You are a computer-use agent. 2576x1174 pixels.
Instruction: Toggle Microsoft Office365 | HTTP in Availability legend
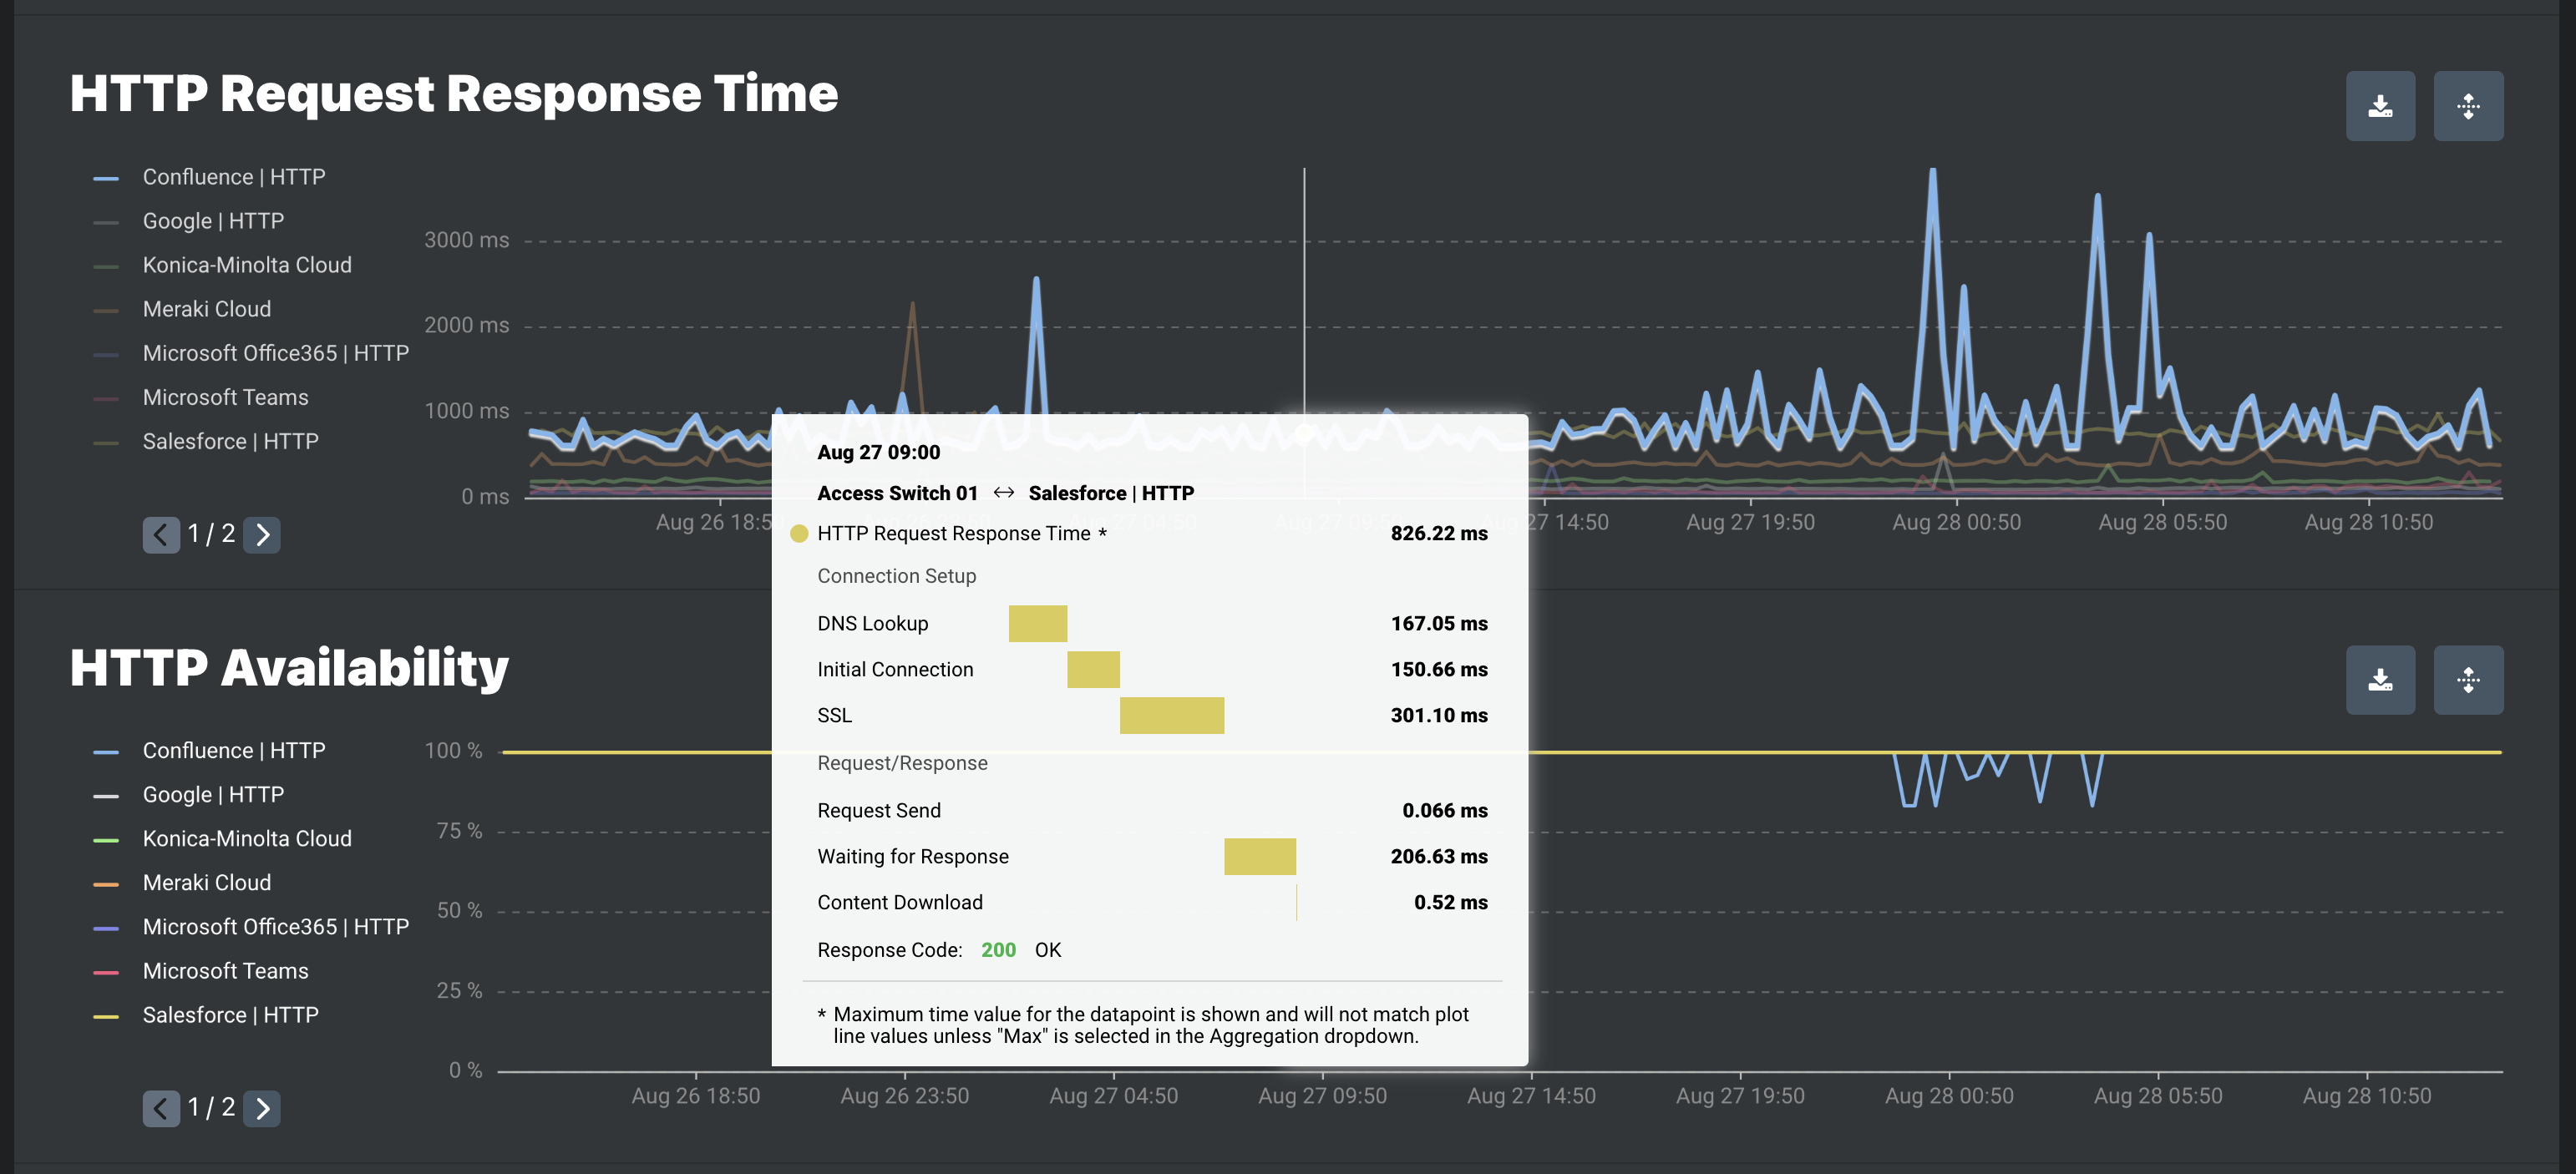251,927
